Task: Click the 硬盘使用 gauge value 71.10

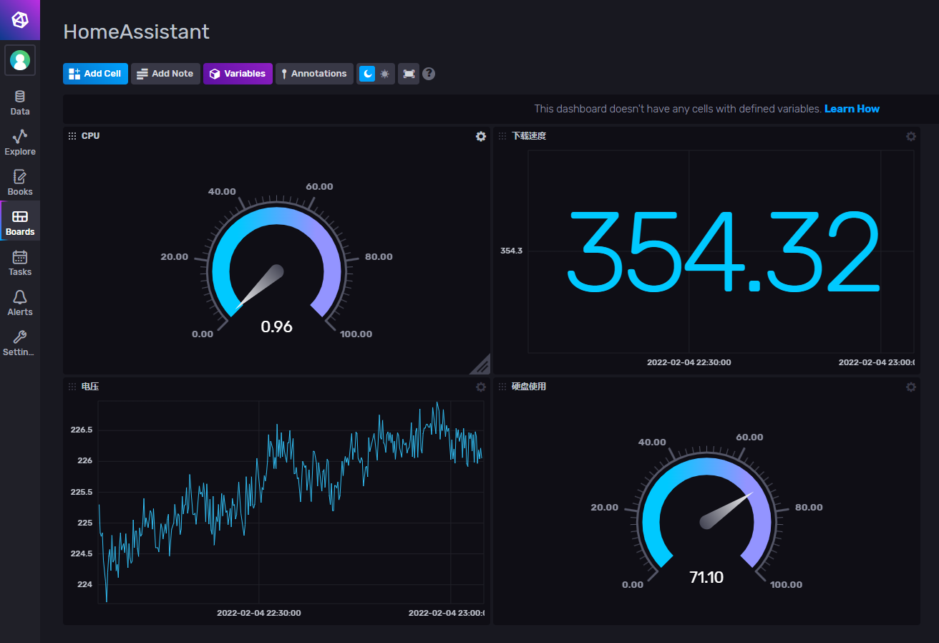Action: point(706,577)
